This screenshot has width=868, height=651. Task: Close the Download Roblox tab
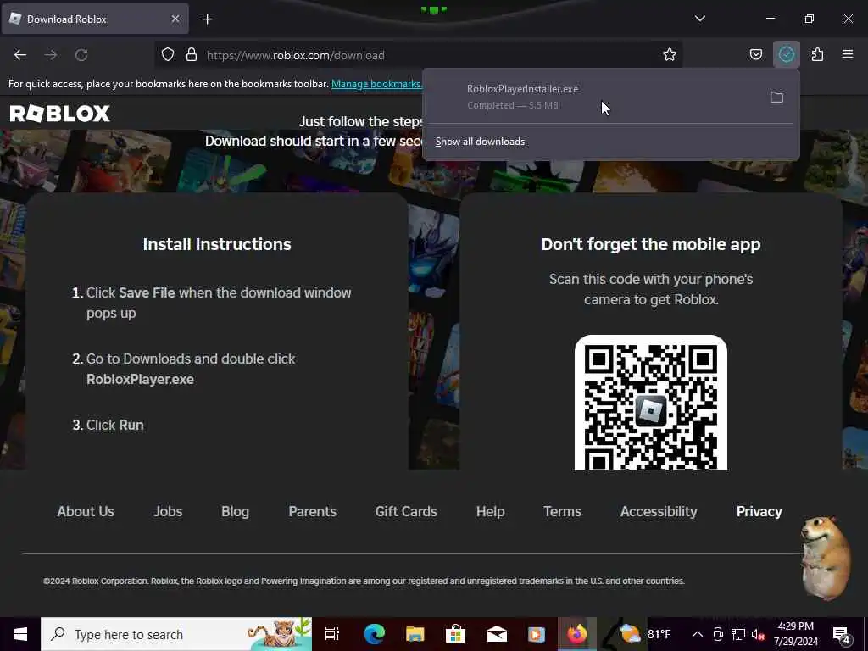coord(175,19)
